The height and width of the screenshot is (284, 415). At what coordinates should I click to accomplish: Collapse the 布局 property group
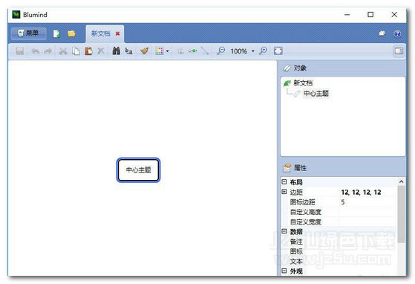(x=284, y=182)
